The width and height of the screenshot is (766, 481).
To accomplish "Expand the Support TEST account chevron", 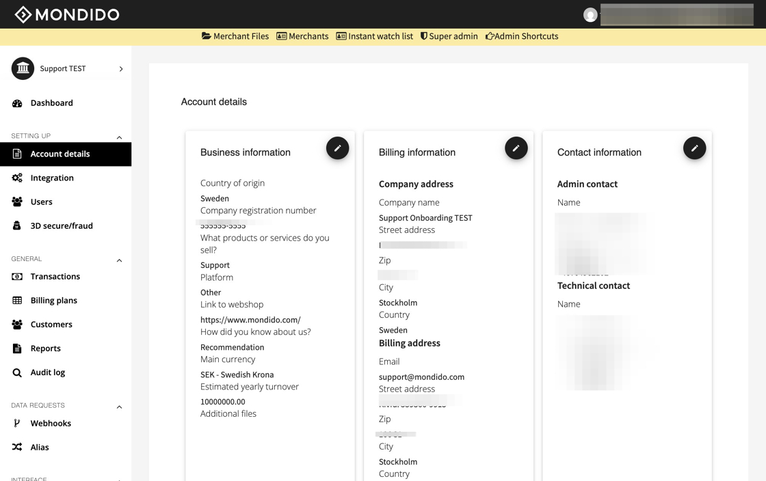I will (x=121, y=69).
